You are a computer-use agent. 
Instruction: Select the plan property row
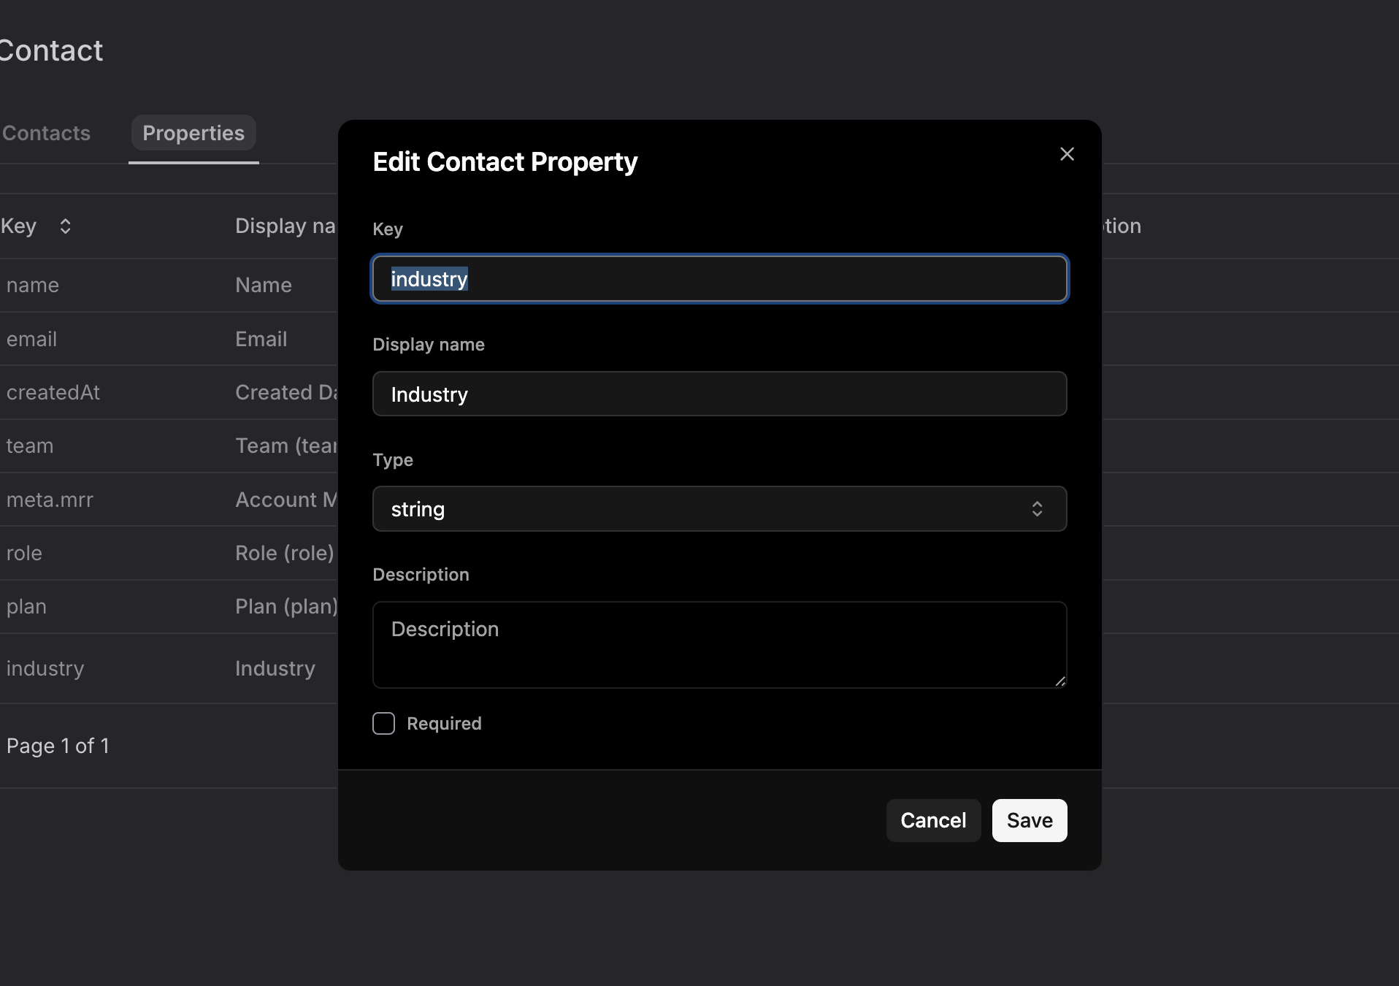(27, 607)
